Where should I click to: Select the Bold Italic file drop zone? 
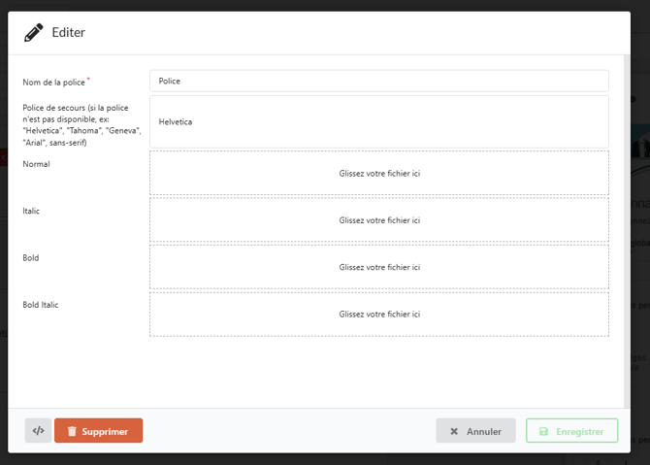tap(378, 315)
